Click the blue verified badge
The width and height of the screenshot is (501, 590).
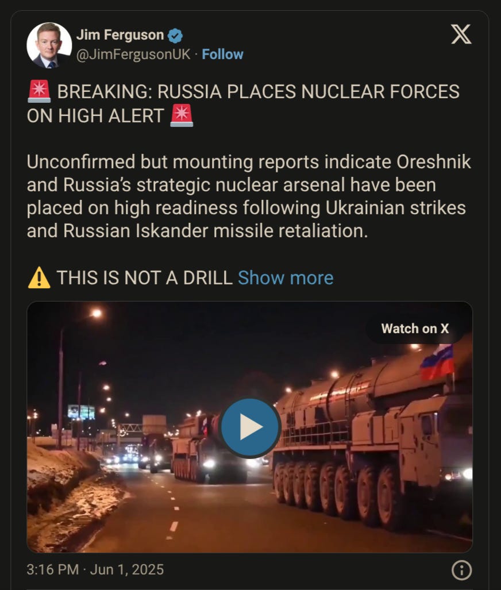tap(175, 36)
